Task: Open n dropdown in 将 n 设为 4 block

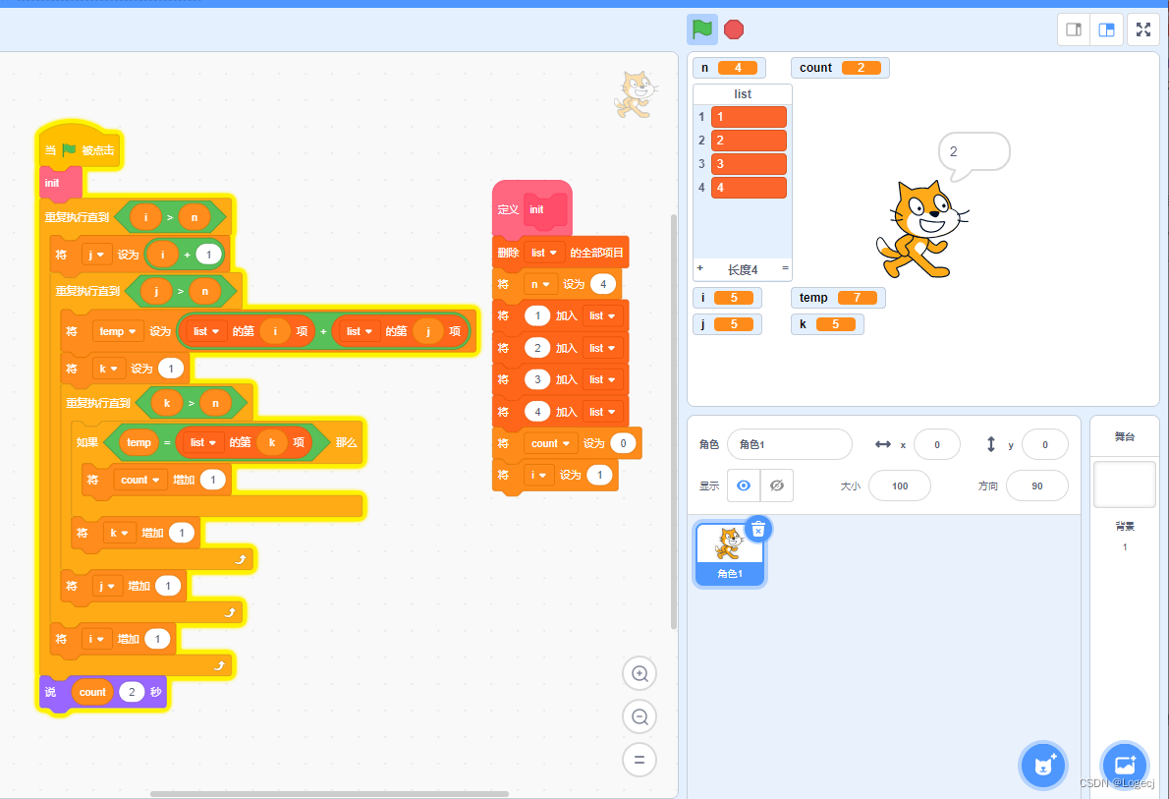Action: tap(540, 284)
